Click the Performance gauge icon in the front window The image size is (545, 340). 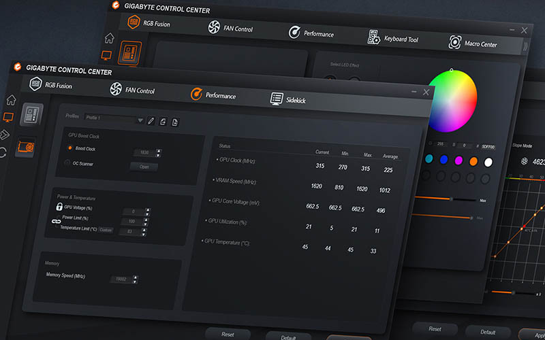[196, 94]
